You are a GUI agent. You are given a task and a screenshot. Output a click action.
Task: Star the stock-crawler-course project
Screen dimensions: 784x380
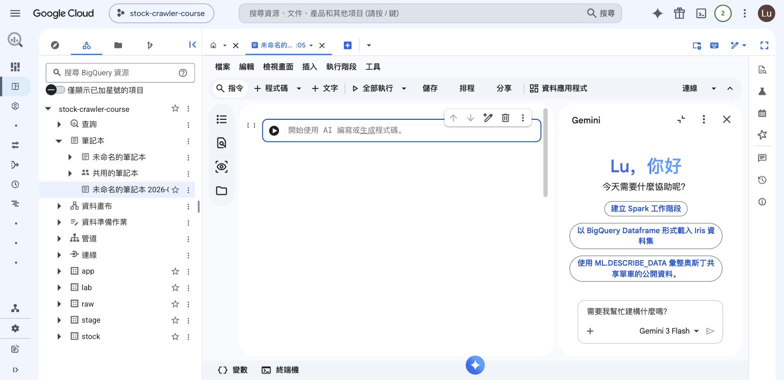[x=175, y=108]
